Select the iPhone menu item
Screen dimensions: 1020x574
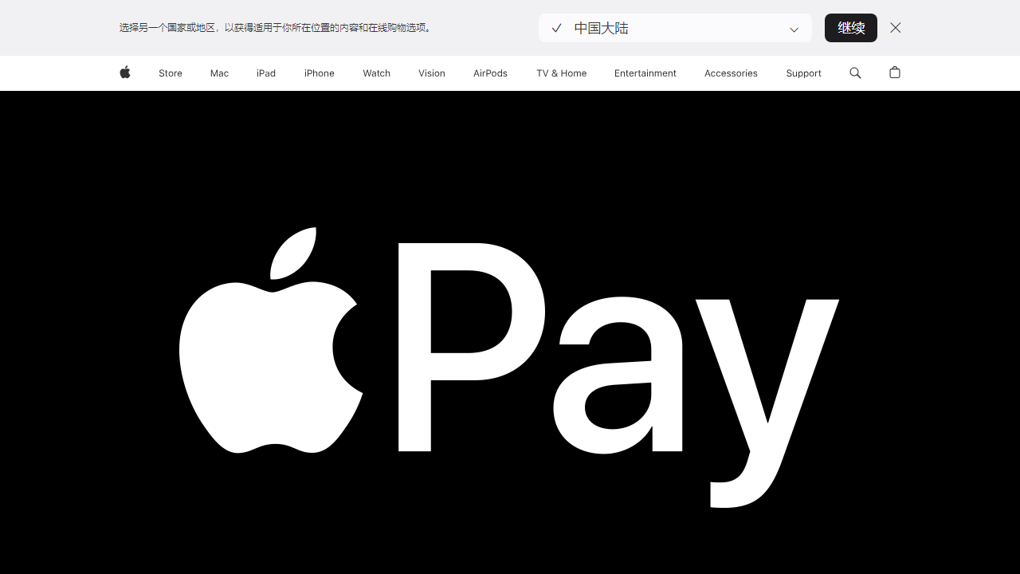click(x=319, y=73)
